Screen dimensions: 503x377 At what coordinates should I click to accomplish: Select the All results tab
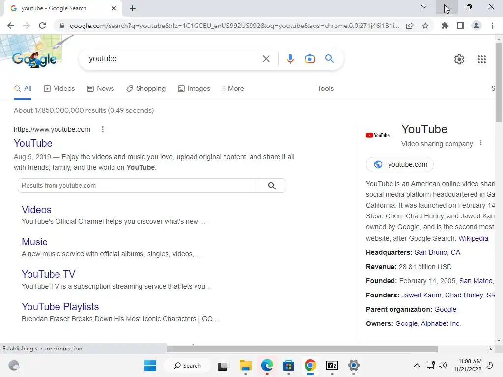23,89
